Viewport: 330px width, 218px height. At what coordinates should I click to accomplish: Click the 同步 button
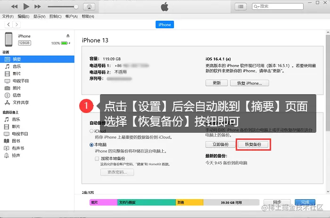tap(277, 202)
